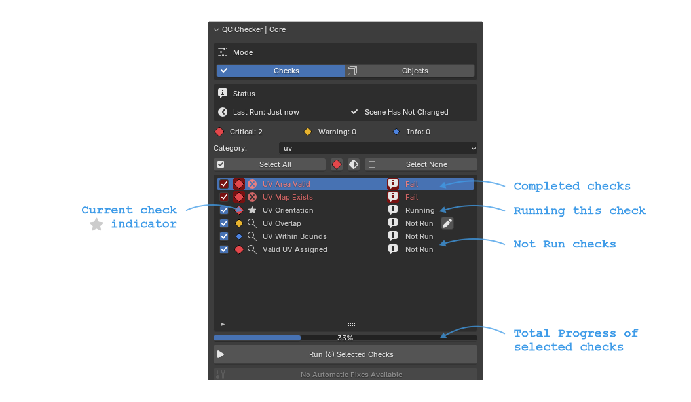
Task: Click the magnifier icon on UV Within Bounds
Action: click(252, 236)
